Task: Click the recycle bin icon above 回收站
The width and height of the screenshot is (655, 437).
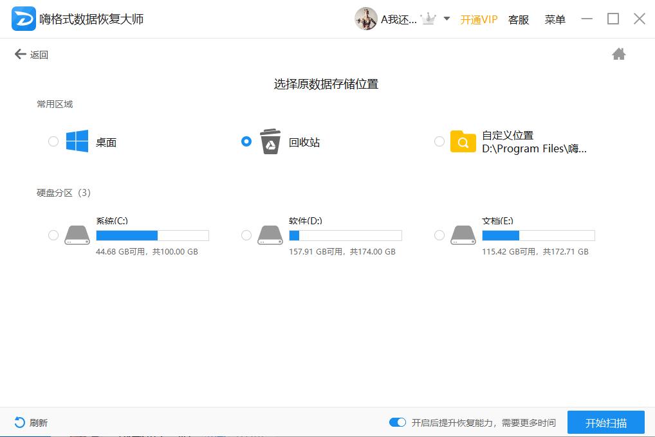Action: pyautogui.click(x=270, y=140)
